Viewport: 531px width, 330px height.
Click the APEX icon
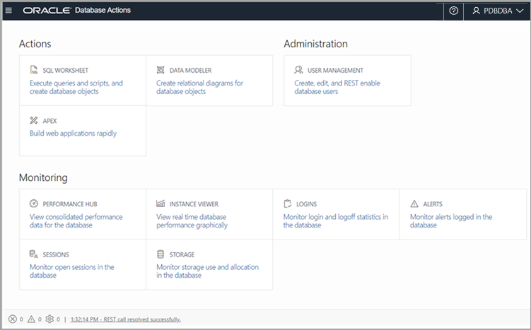33,121
